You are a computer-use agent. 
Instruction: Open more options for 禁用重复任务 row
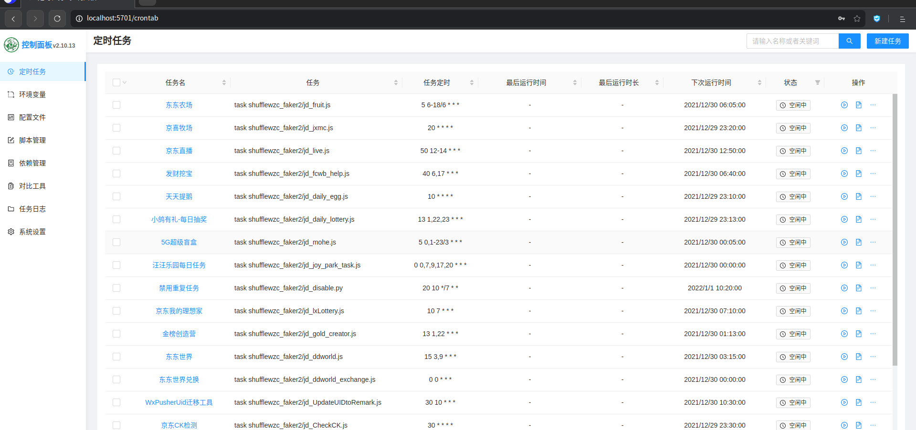(873, 288)
